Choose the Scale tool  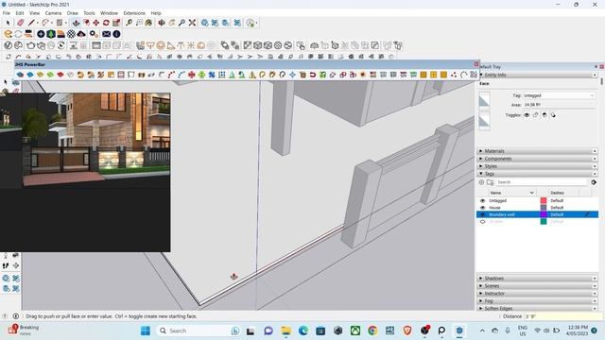point(116,23)
